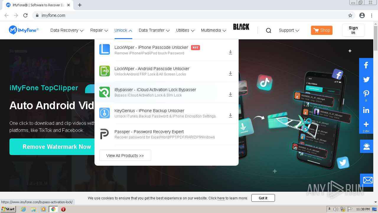Select iBypasser - iCloud Activation Lock Bypasser

click(x=167, y=92)
